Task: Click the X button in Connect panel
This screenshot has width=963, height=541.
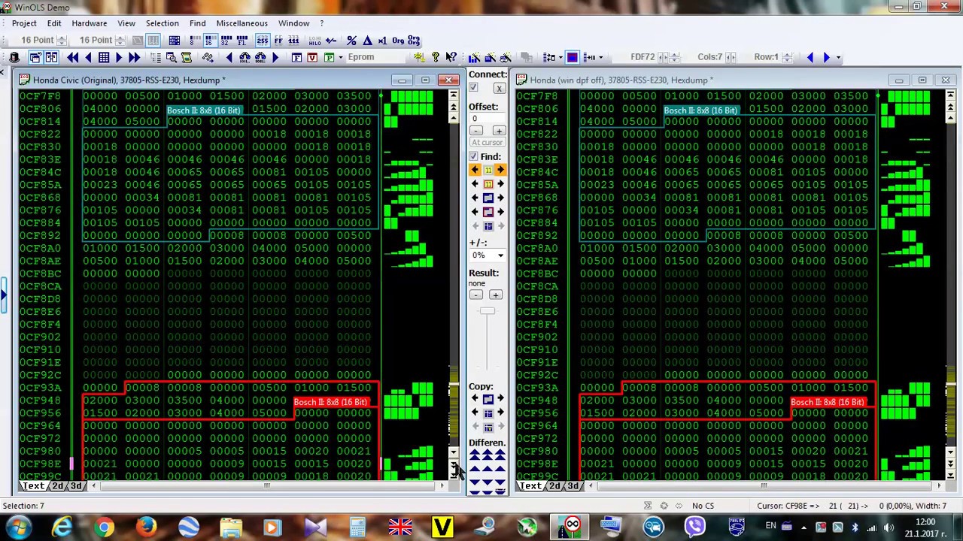Action: click(x=499, y=88)
